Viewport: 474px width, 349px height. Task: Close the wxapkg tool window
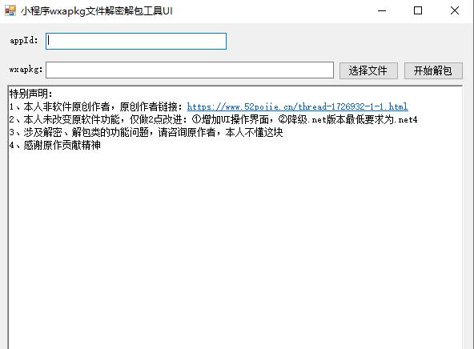454,11
